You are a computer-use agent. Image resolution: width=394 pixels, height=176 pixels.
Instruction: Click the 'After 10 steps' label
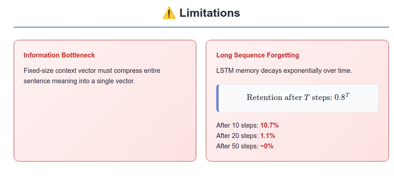pos(238,125)
